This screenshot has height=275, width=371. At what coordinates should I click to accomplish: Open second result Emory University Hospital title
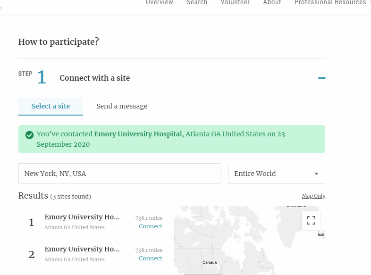point(82,249)
